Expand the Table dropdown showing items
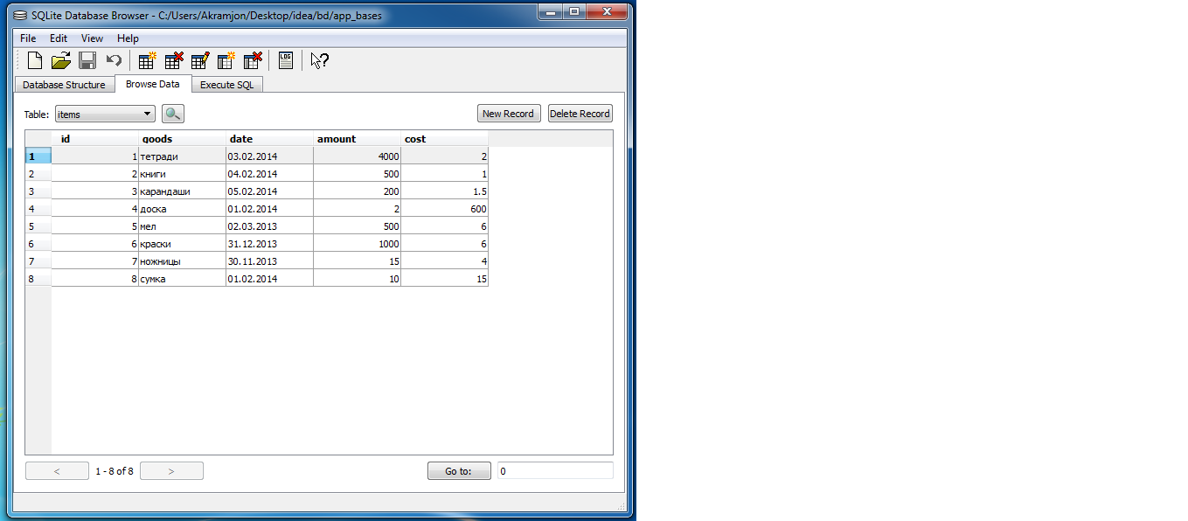 [105, 114]
